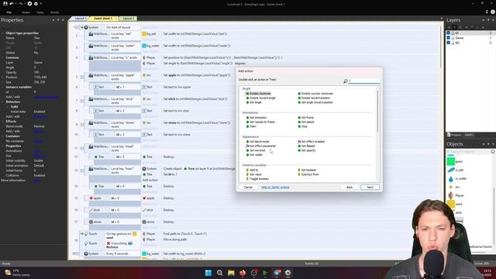Select the Add to instance variable action

pyautogui.click(x=253, y=170)
